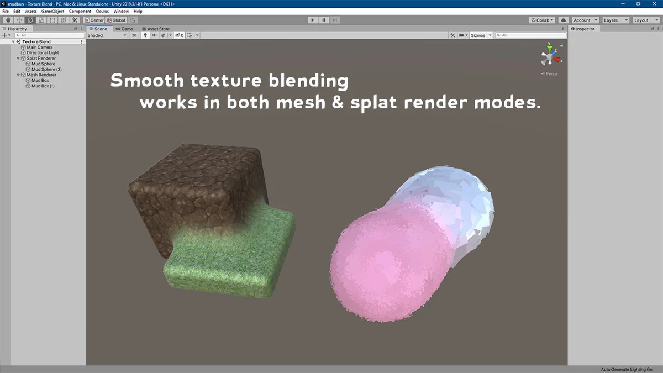
Task: Open the Layers dropdown
Action: tap(615, 20)
